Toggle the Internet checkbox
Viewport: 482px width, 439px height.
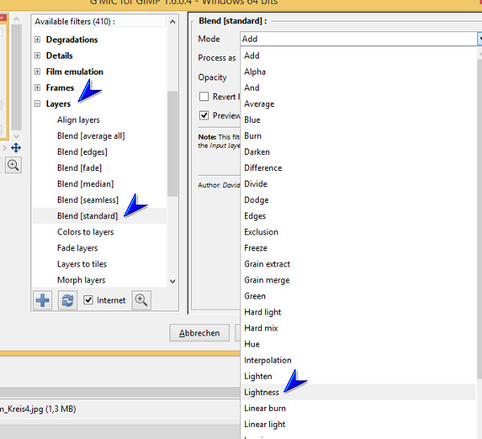(88, 300)
